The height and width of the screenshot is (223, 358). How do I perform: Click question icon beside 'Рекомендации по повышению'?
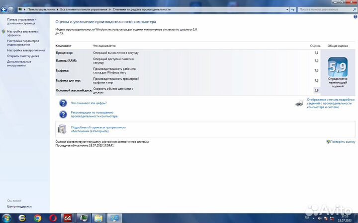point(63,114)
